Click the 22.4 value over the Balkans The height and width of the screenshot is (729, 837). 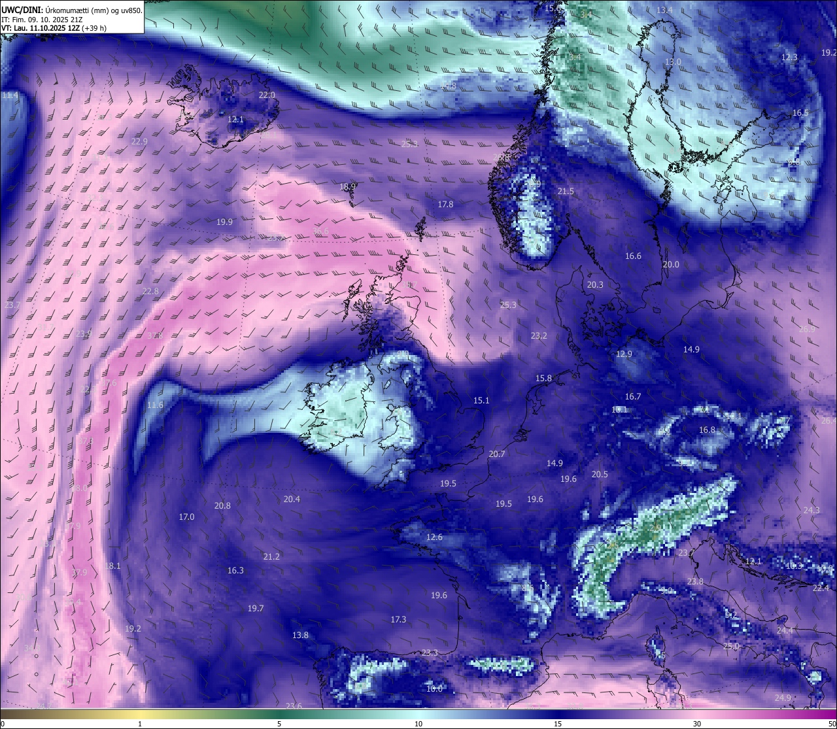click(821, 588)
